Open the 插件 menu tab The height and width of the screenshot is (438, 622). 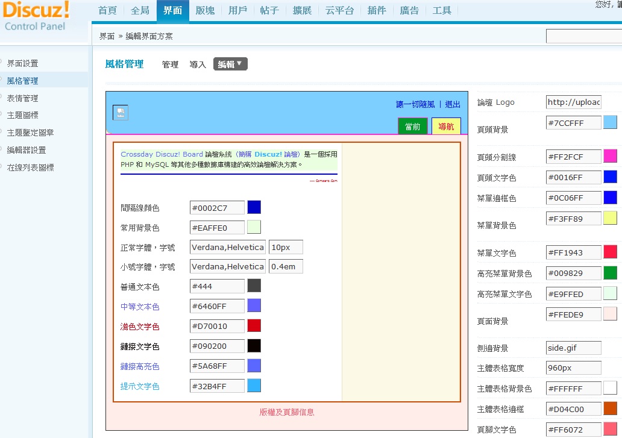(377, 11)
